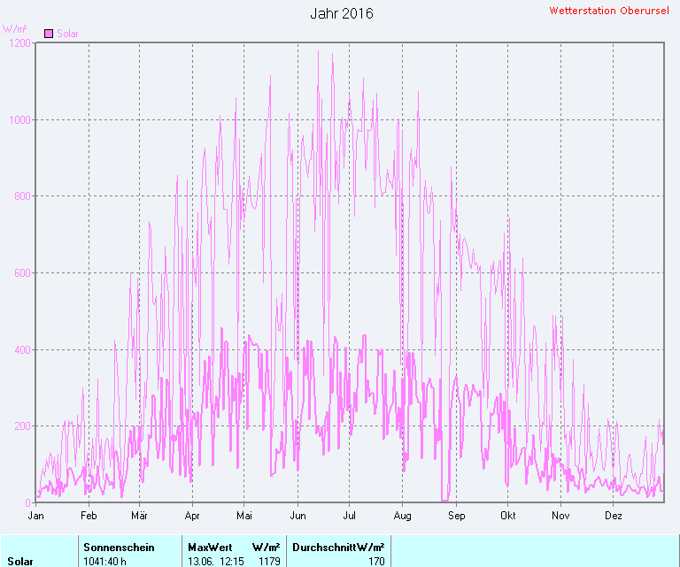Click the 0 y-axis value

pyautogui.click(x=28, y=503)
